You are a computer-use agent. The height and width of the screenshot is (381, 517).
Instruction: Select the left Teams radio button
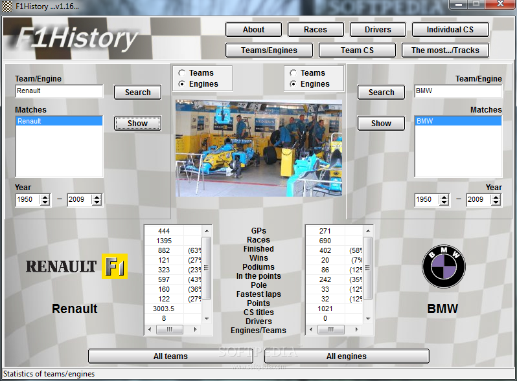tap(181, 73)
